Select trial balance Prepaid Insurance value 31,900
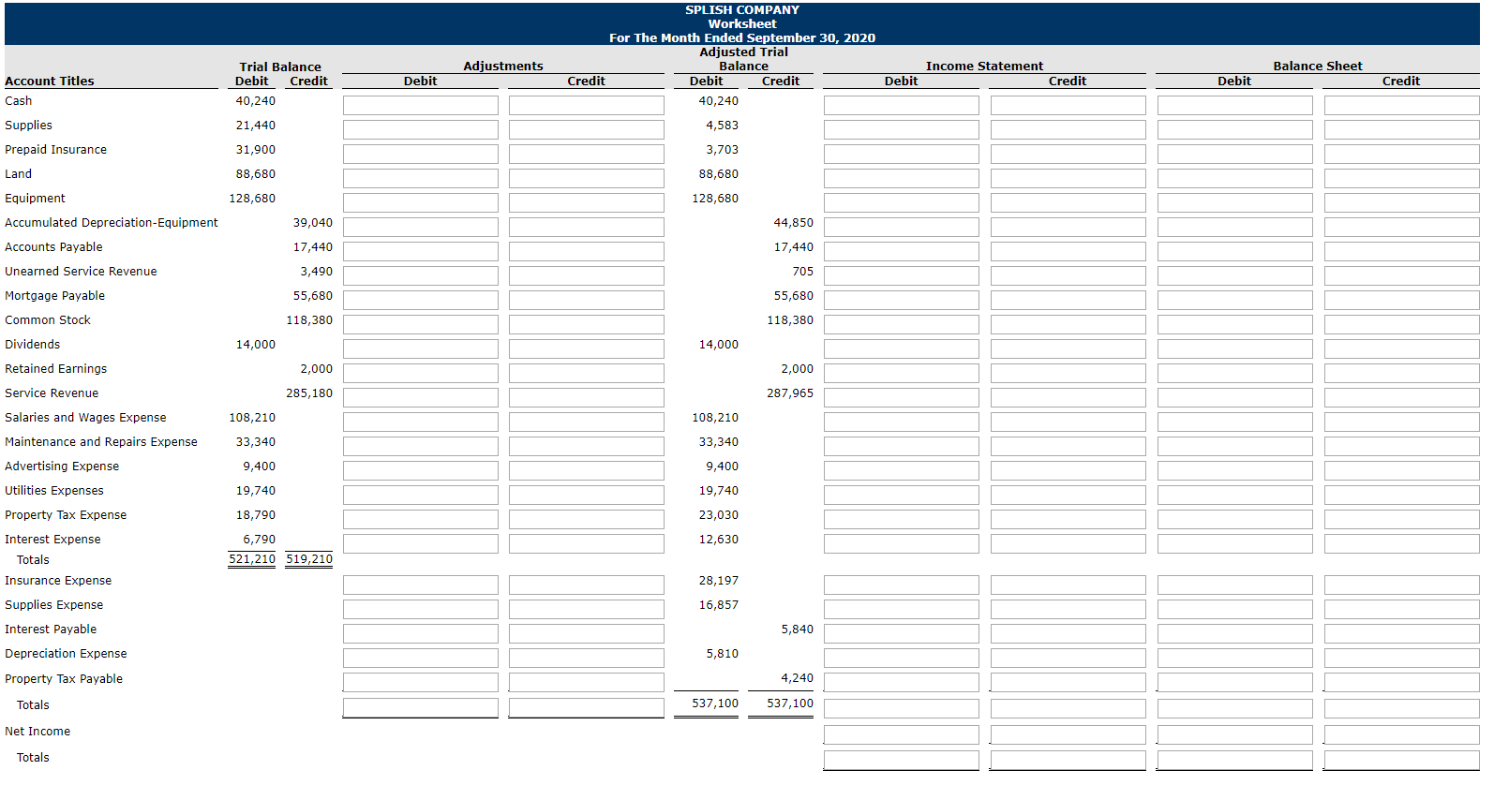 point(256,150)
